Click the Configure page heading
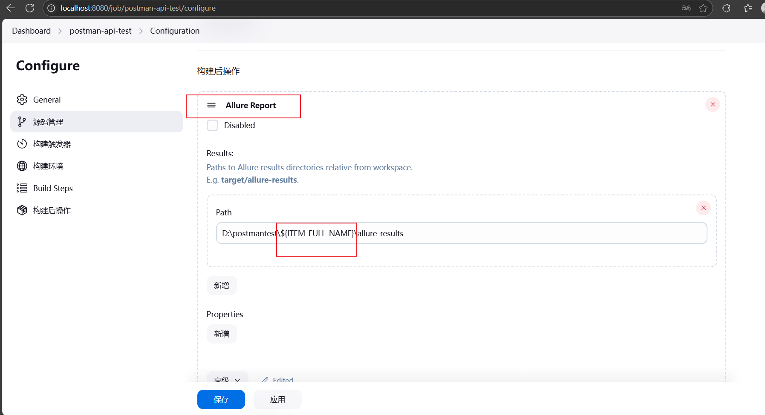Image resolution: width=765 pixels, height=415 pixels. click(48, 66)
